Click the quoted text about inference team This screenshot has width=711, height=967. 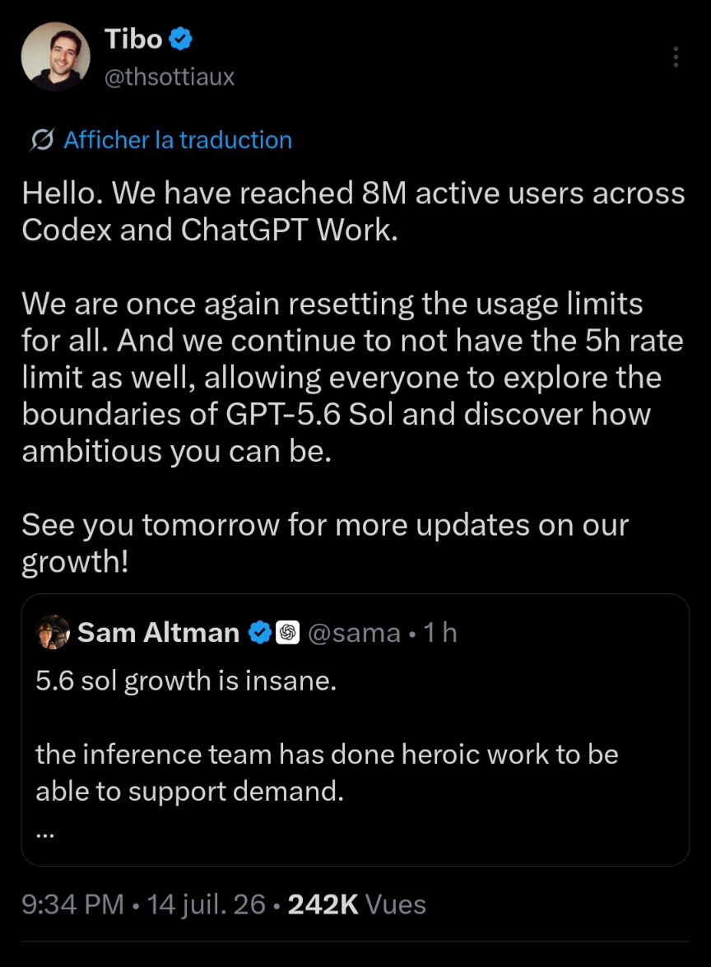point(327,773)
